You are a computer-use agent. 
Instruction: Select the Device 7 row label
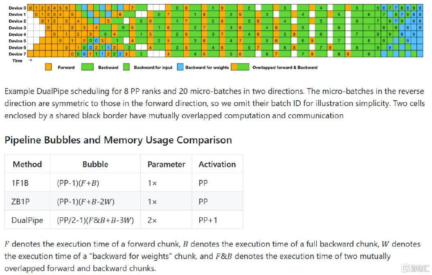point(17,54)
